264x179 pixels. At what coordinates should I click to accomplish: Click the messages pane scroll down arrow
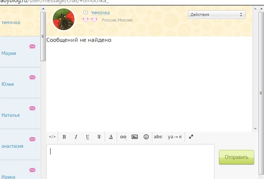click(255, 129)
